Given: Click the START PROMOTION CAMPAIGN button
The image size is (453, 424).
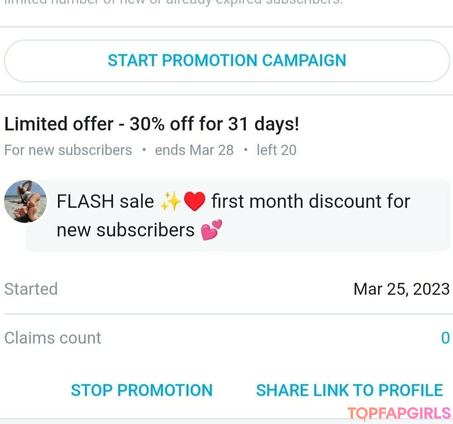Looking at the screenshot, I should coord(227,61).
